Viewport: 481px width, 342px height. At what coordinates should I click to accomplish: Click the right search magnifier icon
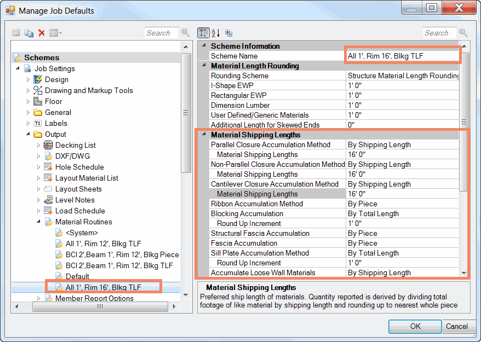pyautogui.click(x=463, y=32)
